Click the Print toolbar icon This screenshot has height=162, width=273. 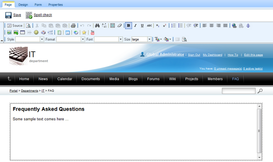pyautogui.click(x=73, y=26)
